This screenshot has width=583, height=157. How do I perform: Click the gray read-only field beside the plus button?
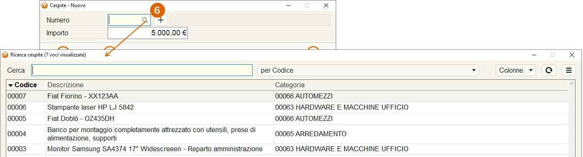pos(250,20)
